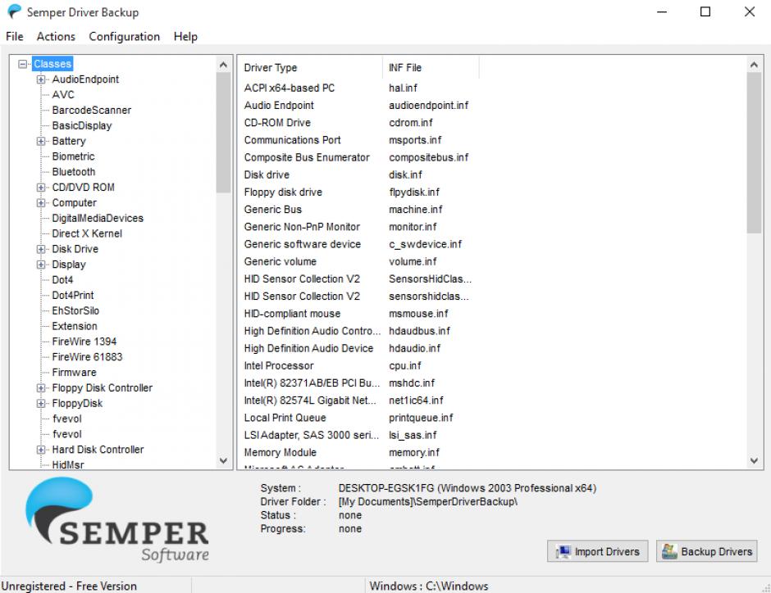Collapse the Classes root node
Image resolution: width=771 pixels, height=593 pixels.
click(22, 64)
